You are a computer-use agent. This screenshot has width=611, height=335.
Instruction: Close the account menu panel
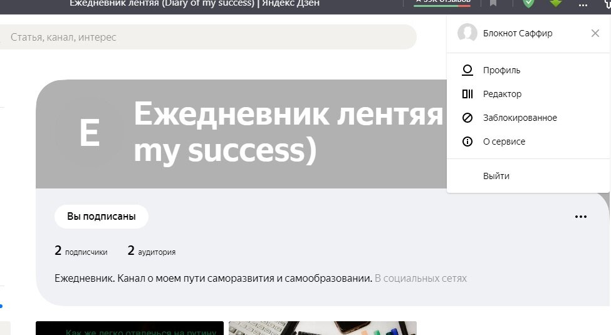click(x=595, y=33)
